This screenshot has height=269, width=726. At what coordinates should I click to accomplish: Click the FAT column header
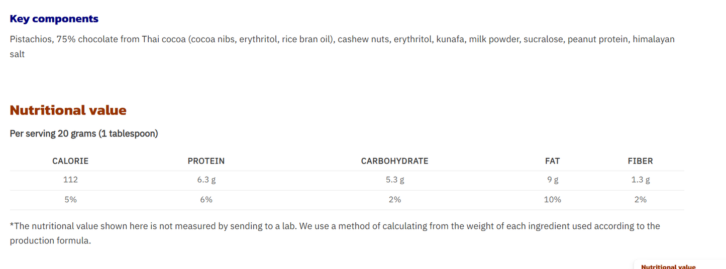click(x=552, y=161)
